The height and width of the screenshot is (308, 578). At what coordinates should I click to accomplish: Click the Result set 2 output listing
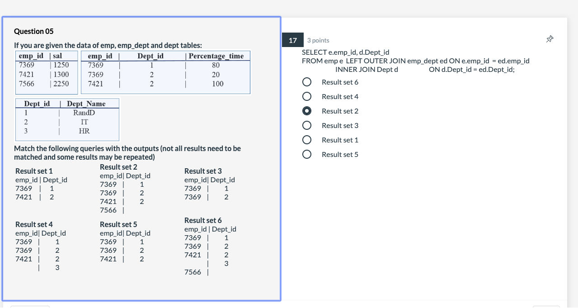[122, 192]
